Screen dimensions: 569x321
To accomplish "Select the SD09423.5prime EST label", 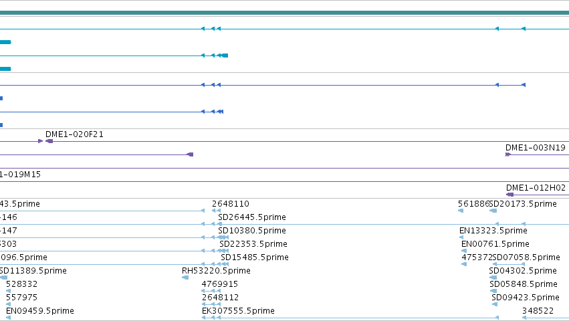I will point(526,298).
